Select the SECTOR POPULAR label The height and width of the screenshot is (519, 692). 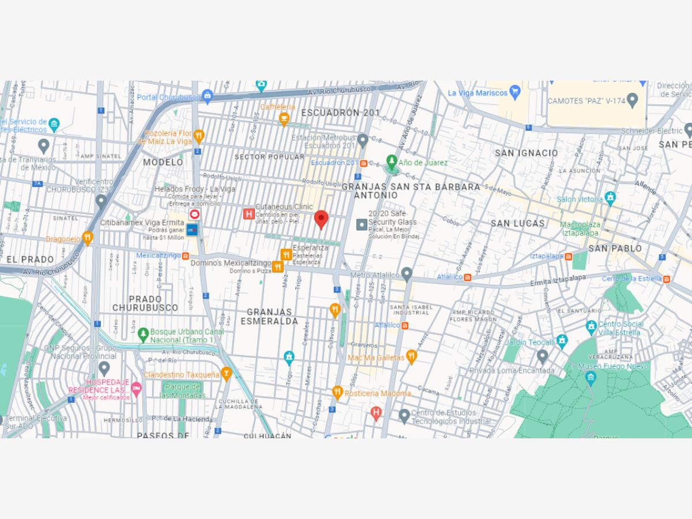[269, 157]
